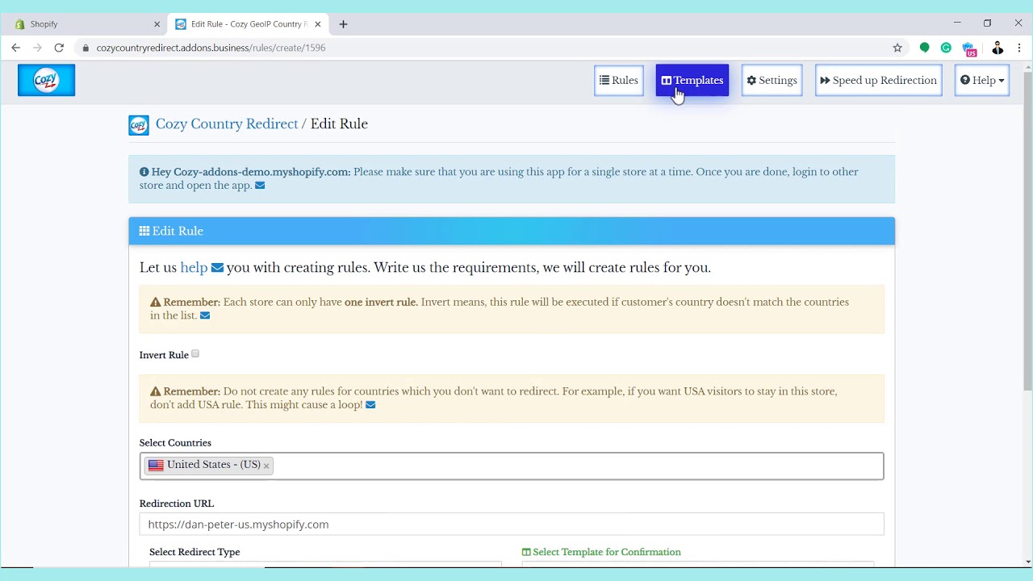1033x581 pixels.
Task: Click the Select Redirect Type label
Action: (194, 552)
